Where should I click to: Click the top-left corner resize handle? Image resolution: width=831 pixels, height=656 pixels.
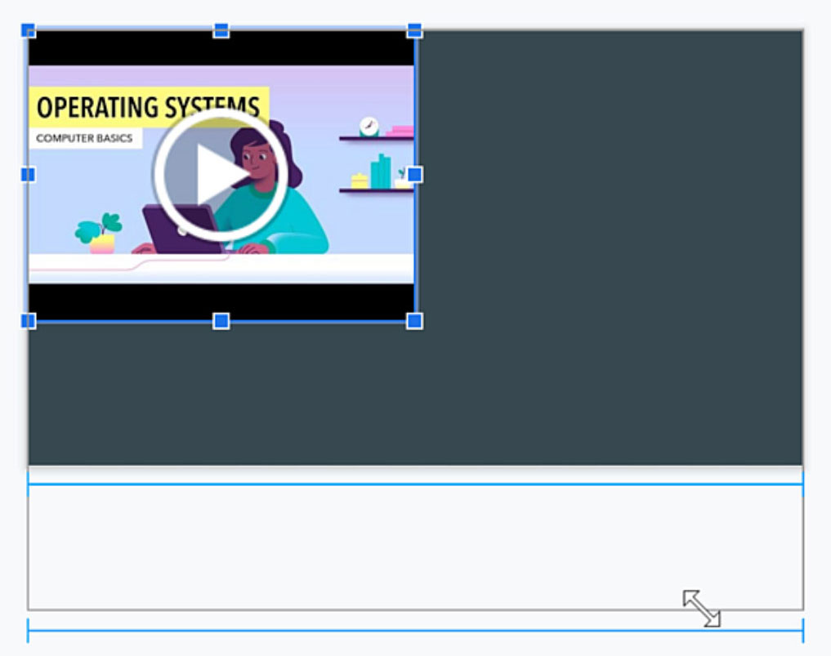29,32
